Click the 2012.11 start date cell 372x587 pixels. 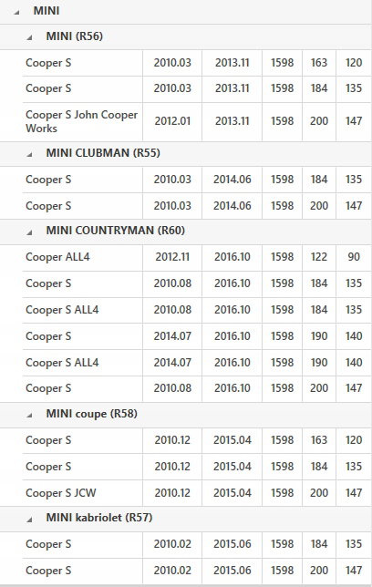click(x=172, y=257)
